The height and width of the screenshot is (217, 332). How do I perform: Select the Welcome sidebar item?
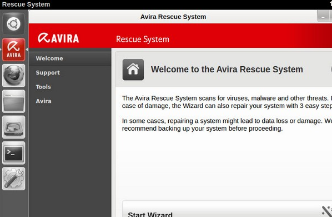click(x=70, y=58)
